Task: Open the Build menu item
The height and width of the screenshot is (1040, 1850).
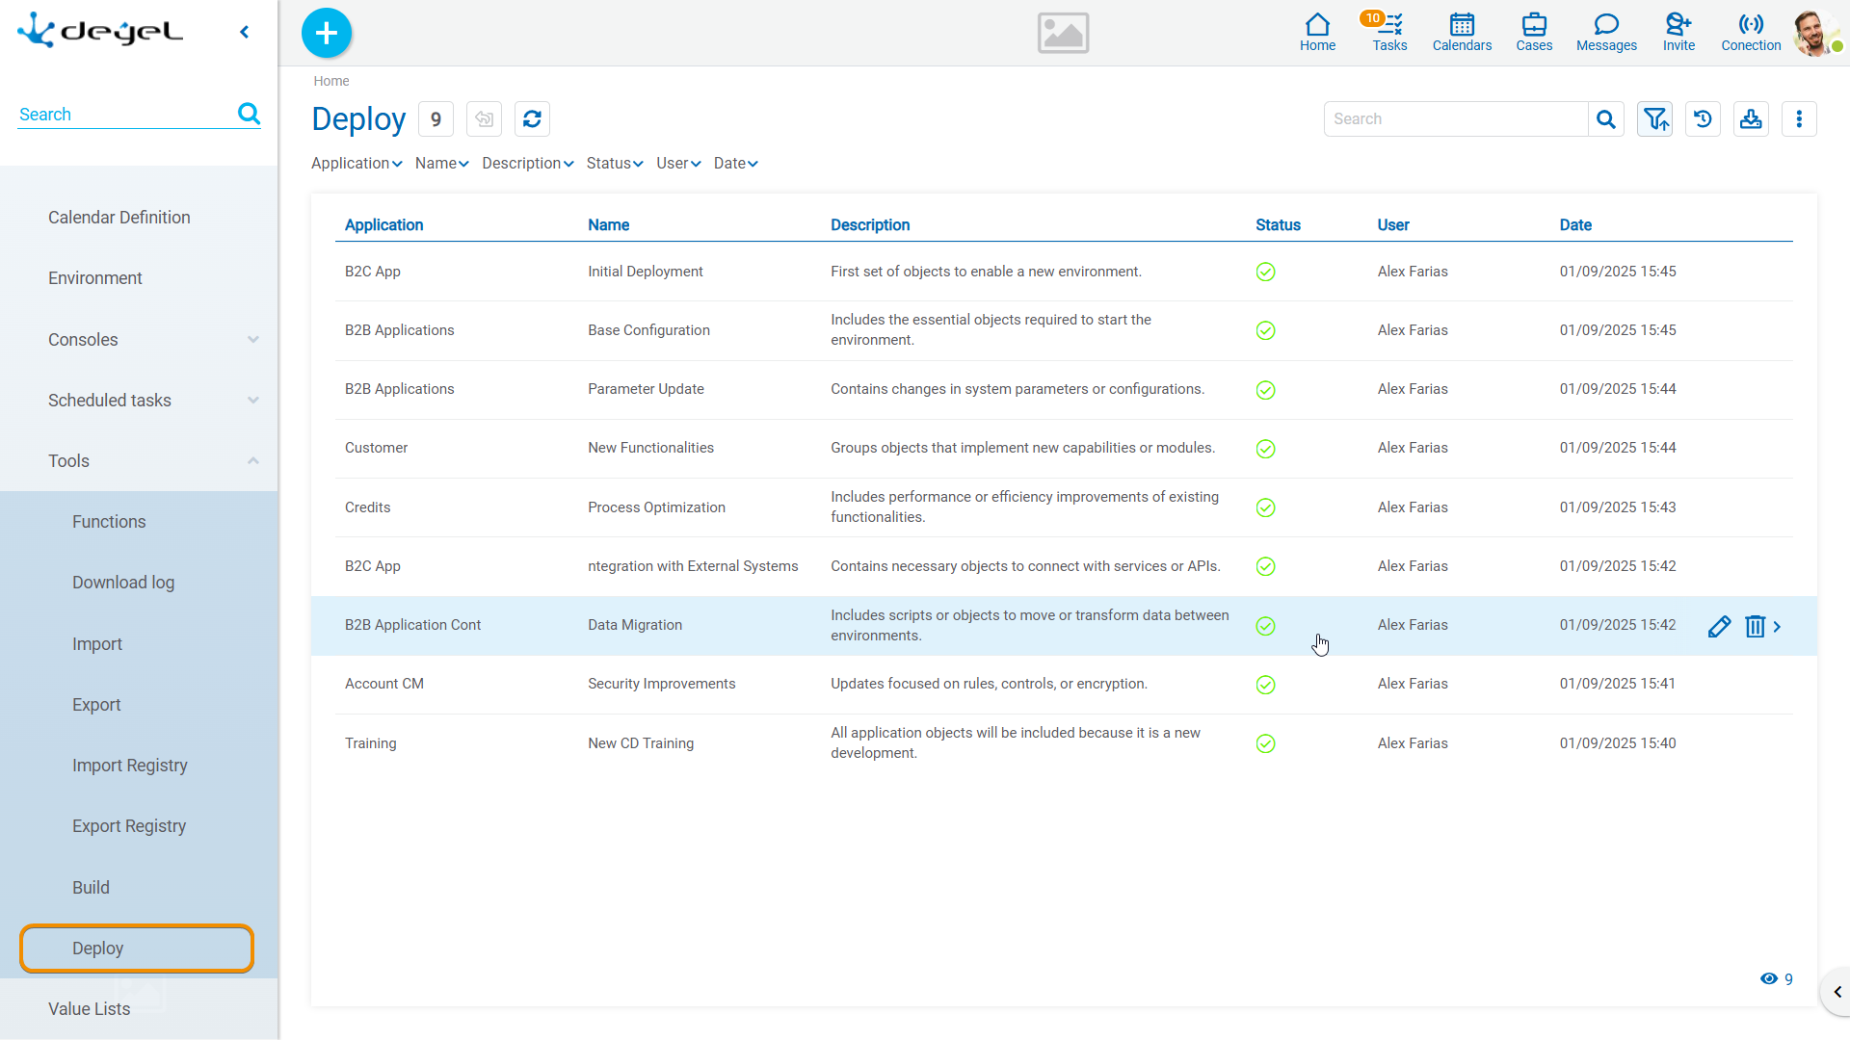Action: [91, 888]
